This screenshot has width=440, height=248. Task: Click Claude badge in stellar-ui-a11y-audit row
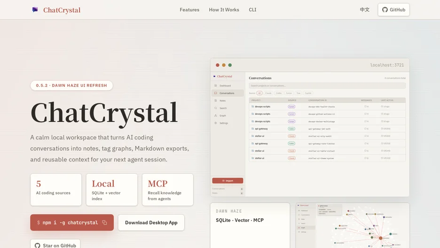(x=291, y=136)
